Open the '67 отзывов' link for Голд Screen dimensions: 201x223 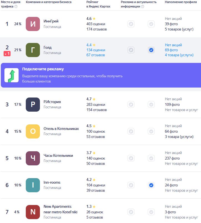pos(96,55)
